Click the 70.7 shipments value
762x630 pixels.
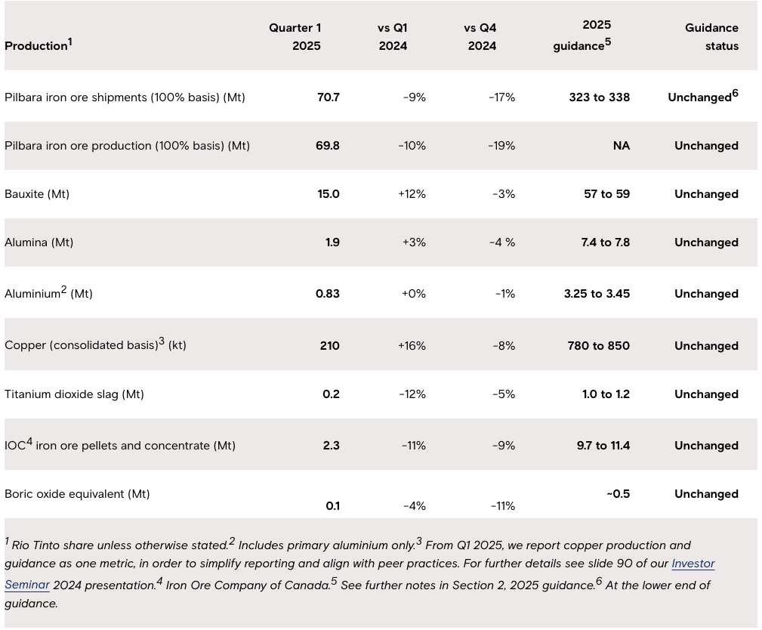click(x=328, y=97)
